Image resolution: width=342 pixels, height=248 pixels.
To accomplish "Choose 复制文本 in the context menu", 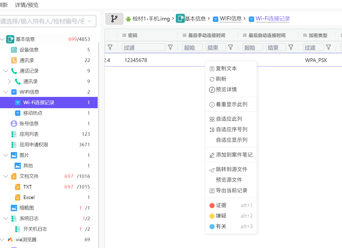I will [x=231, y=69].
